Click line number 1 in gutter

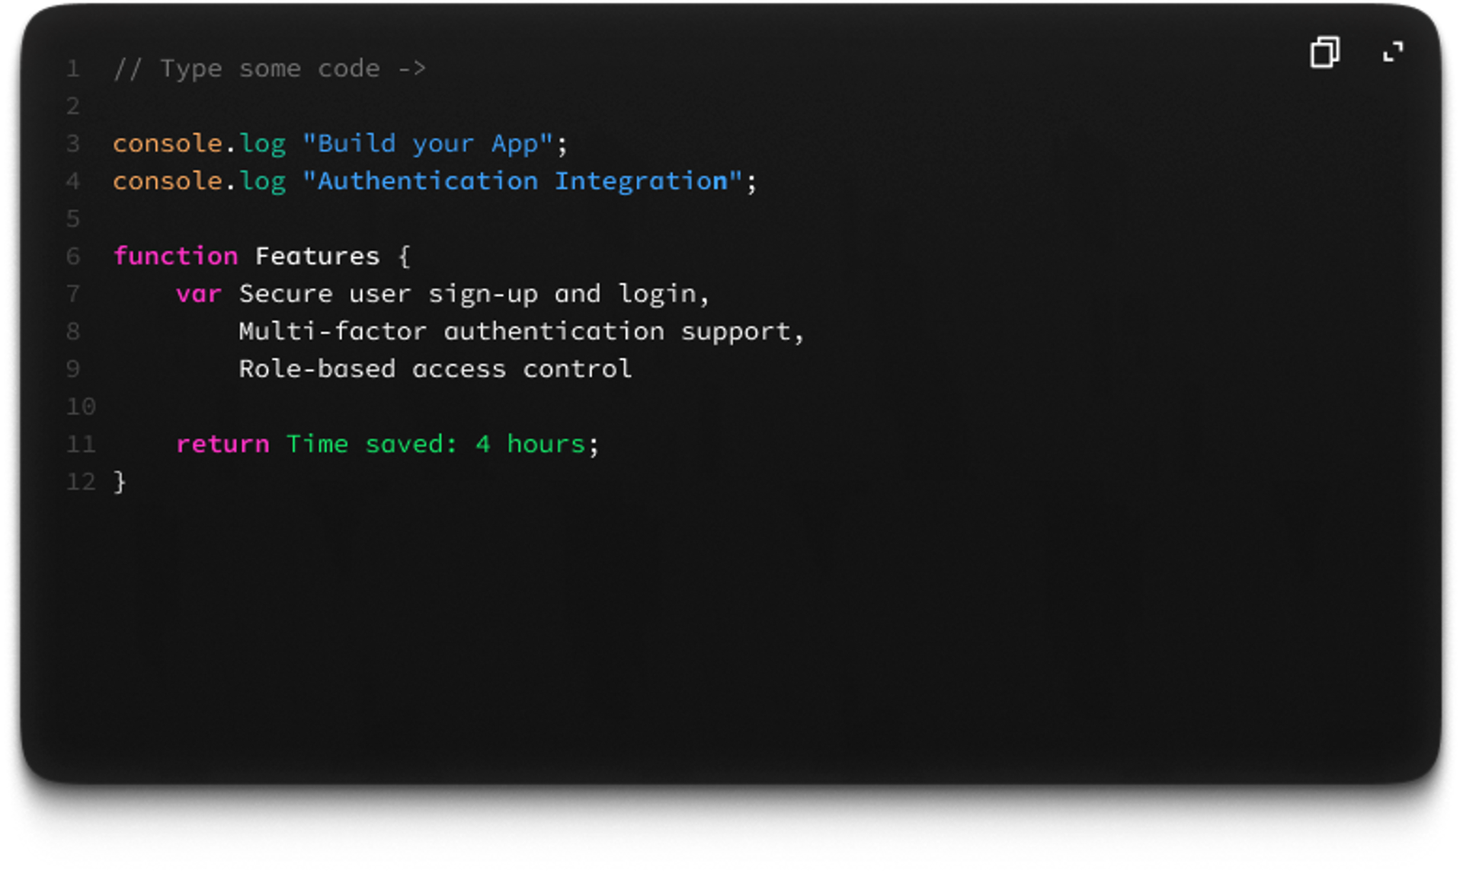(x=73, y=69)
